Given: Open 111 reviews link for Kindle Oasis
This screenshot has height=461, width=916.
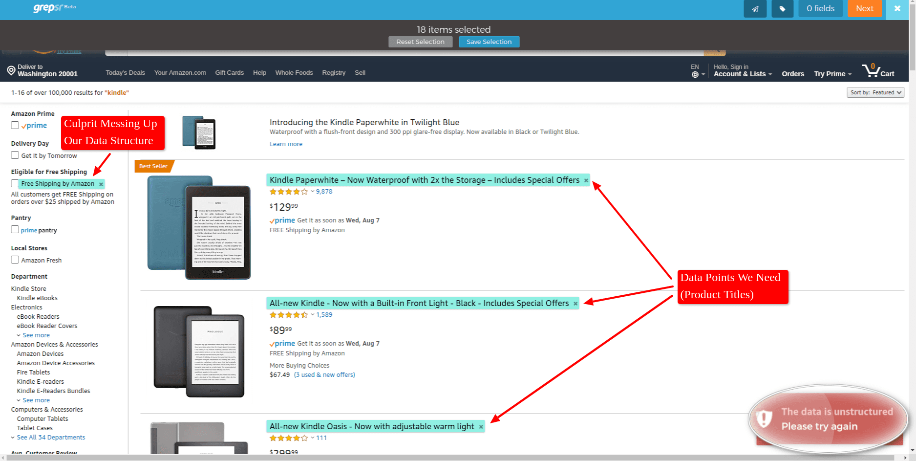Looking at the screenshot, I should coord(321,438).
